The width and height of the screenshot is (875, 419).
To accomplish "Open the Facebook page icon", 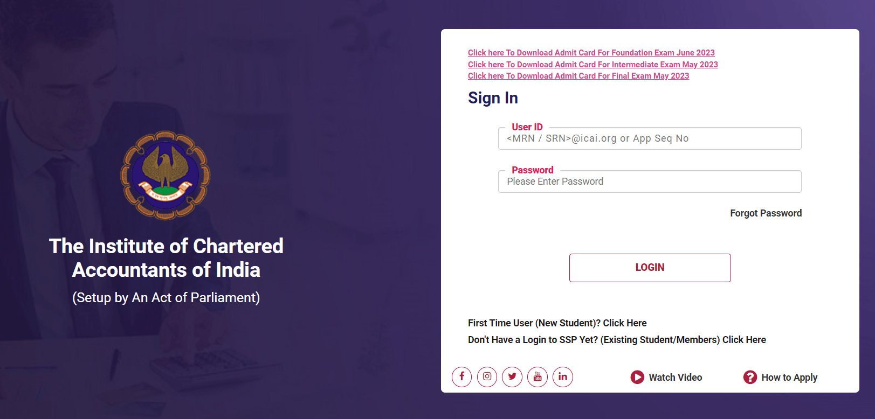I will coord(461,377).
